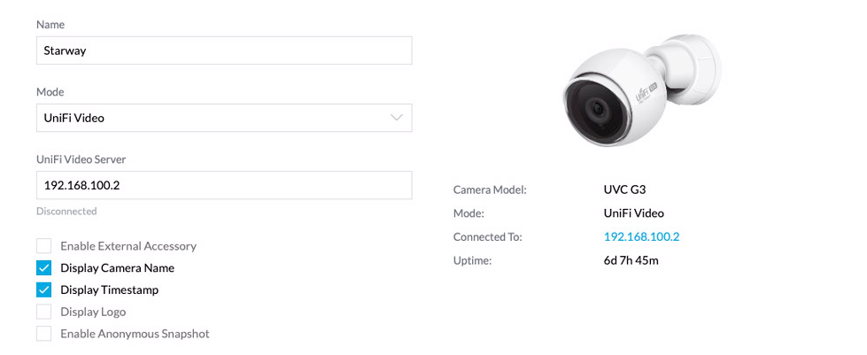Click the "Camera Model:" label
This screenshot has height=355, width=867.
(x=490, y=189)
